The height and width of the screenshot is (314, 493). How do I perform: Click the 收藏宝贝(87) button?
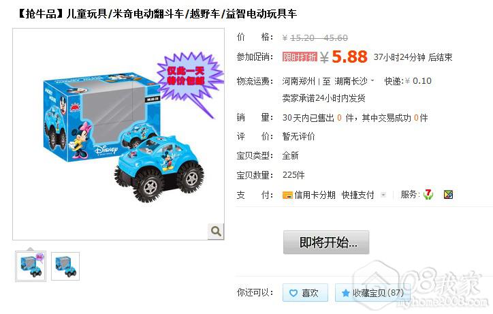pos(372,293)
